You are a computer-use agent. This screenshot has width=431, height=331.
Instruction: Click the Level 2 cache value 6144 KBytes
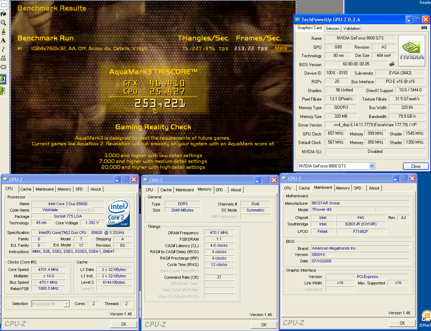pos(113,282)
